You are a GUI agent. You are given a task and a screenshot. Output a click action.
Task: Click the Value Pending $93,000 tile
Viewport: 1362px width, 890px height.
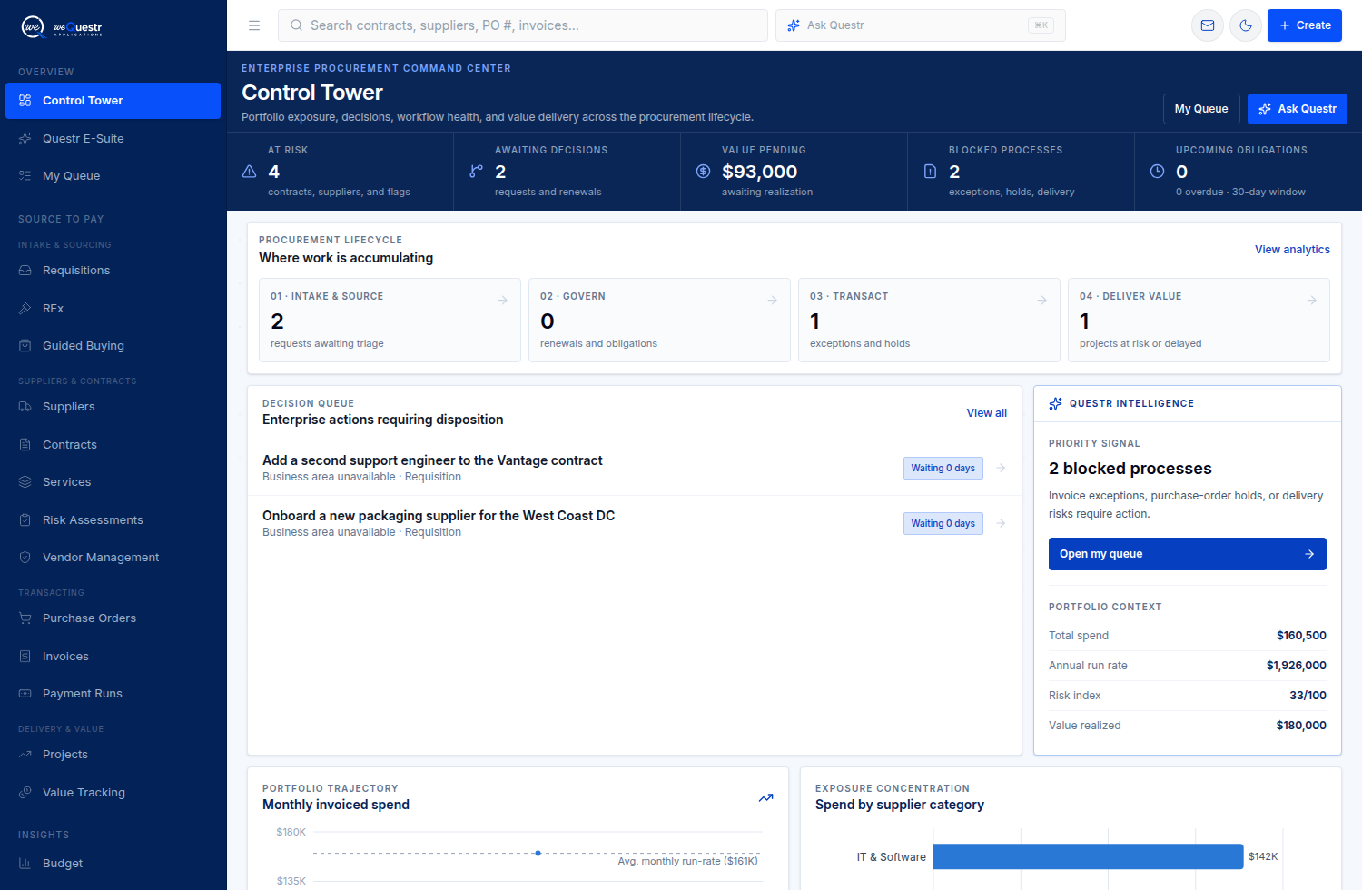point(794,172)
